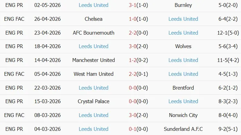Open the 0-1(0-0) Sunderland match score
The image size is (241, 135).
pos(138,129)
